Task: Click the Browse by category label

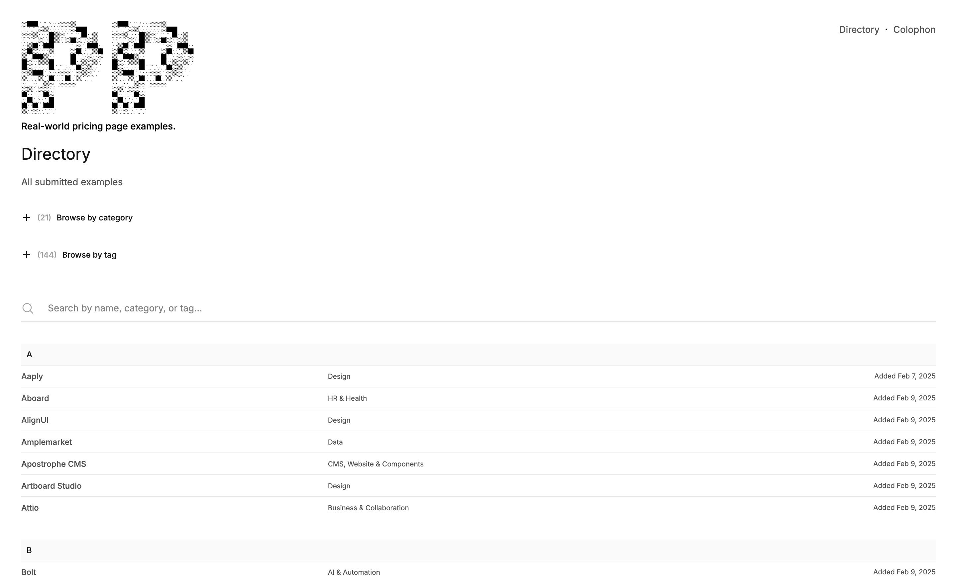Action: click(94, 218)
